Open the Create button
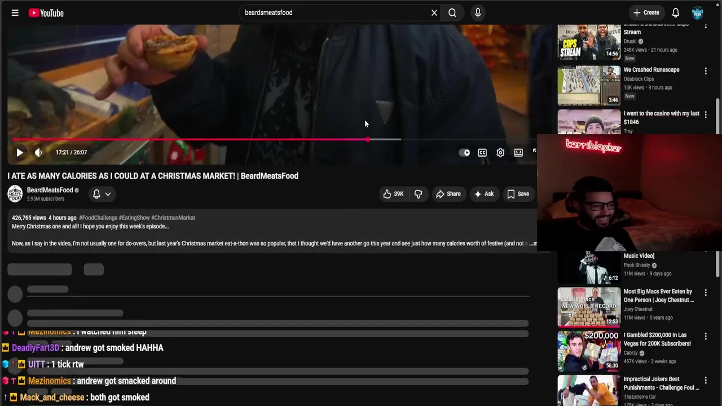722x406 pixels. [x=646, y=12]
